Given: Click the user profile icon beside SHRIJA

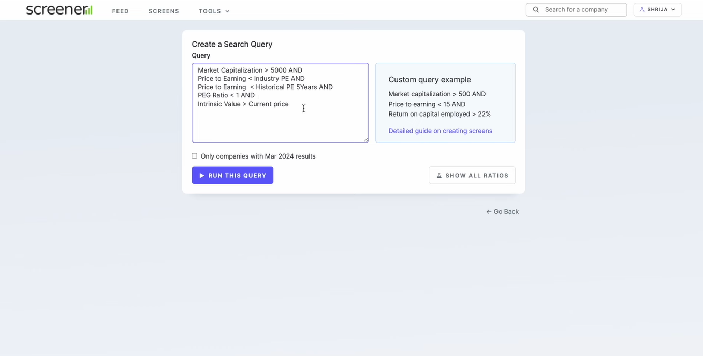Looking at the screenshot, I should (642, 9).
